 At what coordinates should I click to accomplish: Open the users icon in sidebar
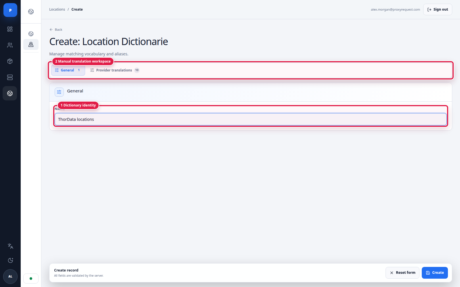point(10,45)
